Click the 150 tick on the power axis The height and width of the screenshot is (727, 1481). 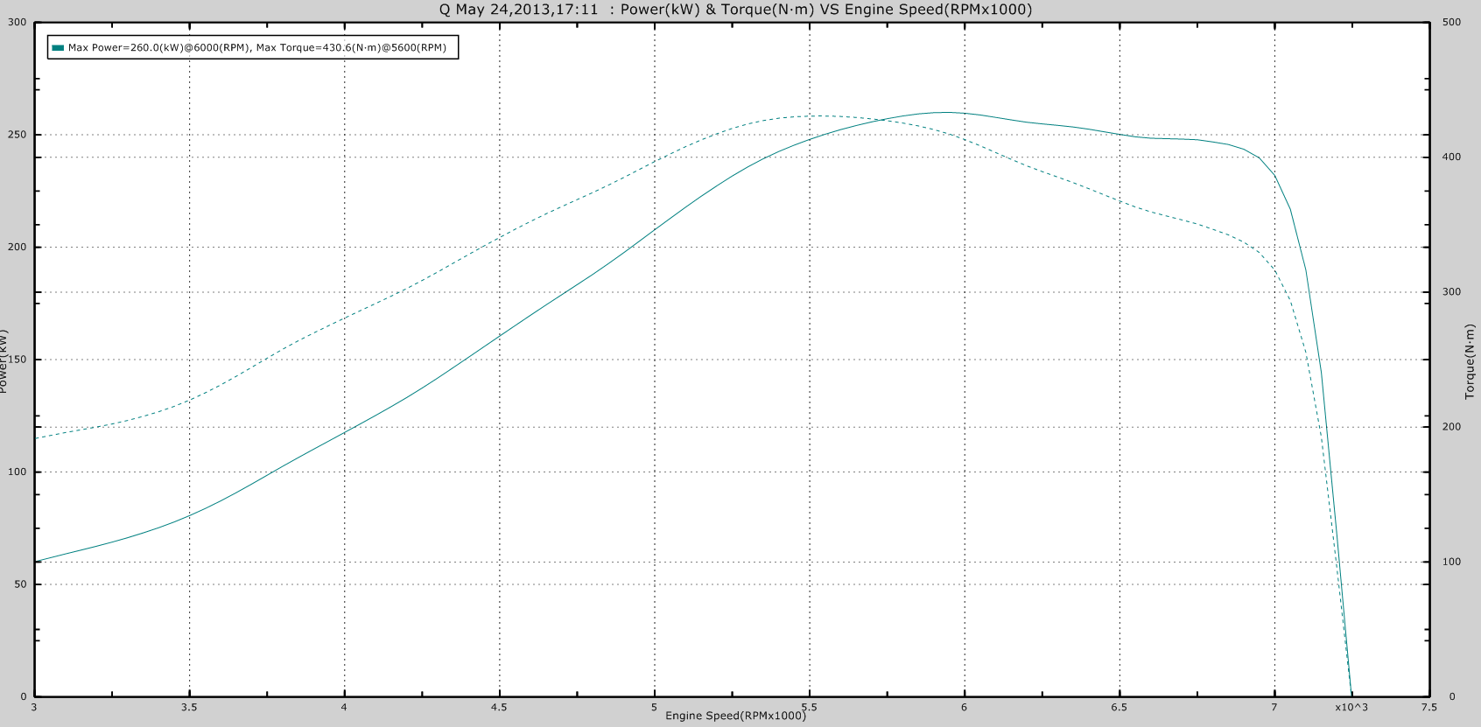[x=18, y=360]
